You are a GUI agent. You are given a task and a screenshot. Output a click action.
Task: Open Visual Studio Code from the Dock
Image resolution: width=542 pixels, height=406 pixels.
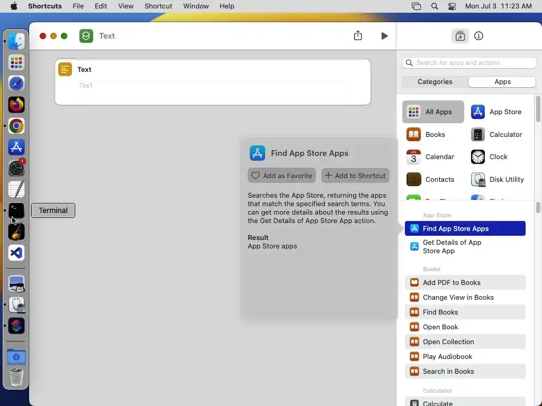click(16, 253)
